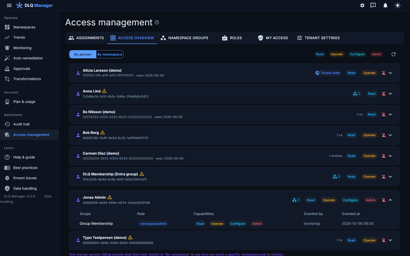Expand Anna Lind's row
This screenshot has height=256, width=410.
click(390, 94)
